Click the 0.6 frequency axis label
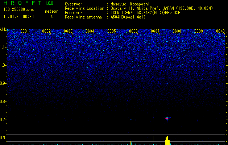This screenshot has width=228, height=145. pos(3,138)
